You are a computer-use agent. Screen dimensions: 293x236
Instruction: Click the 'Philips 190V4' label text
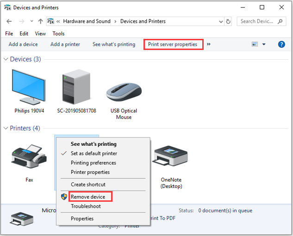(29, 111)
